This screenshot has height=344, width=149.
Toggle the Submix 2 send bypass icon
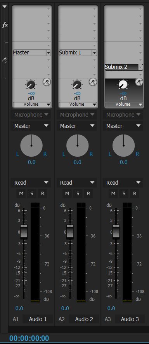[x=139, y=82]
